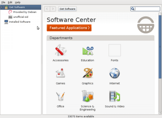Click the Installed Software computer icon
The width and height of the screenshot is (162, 118).
click(x=6, y=22)
